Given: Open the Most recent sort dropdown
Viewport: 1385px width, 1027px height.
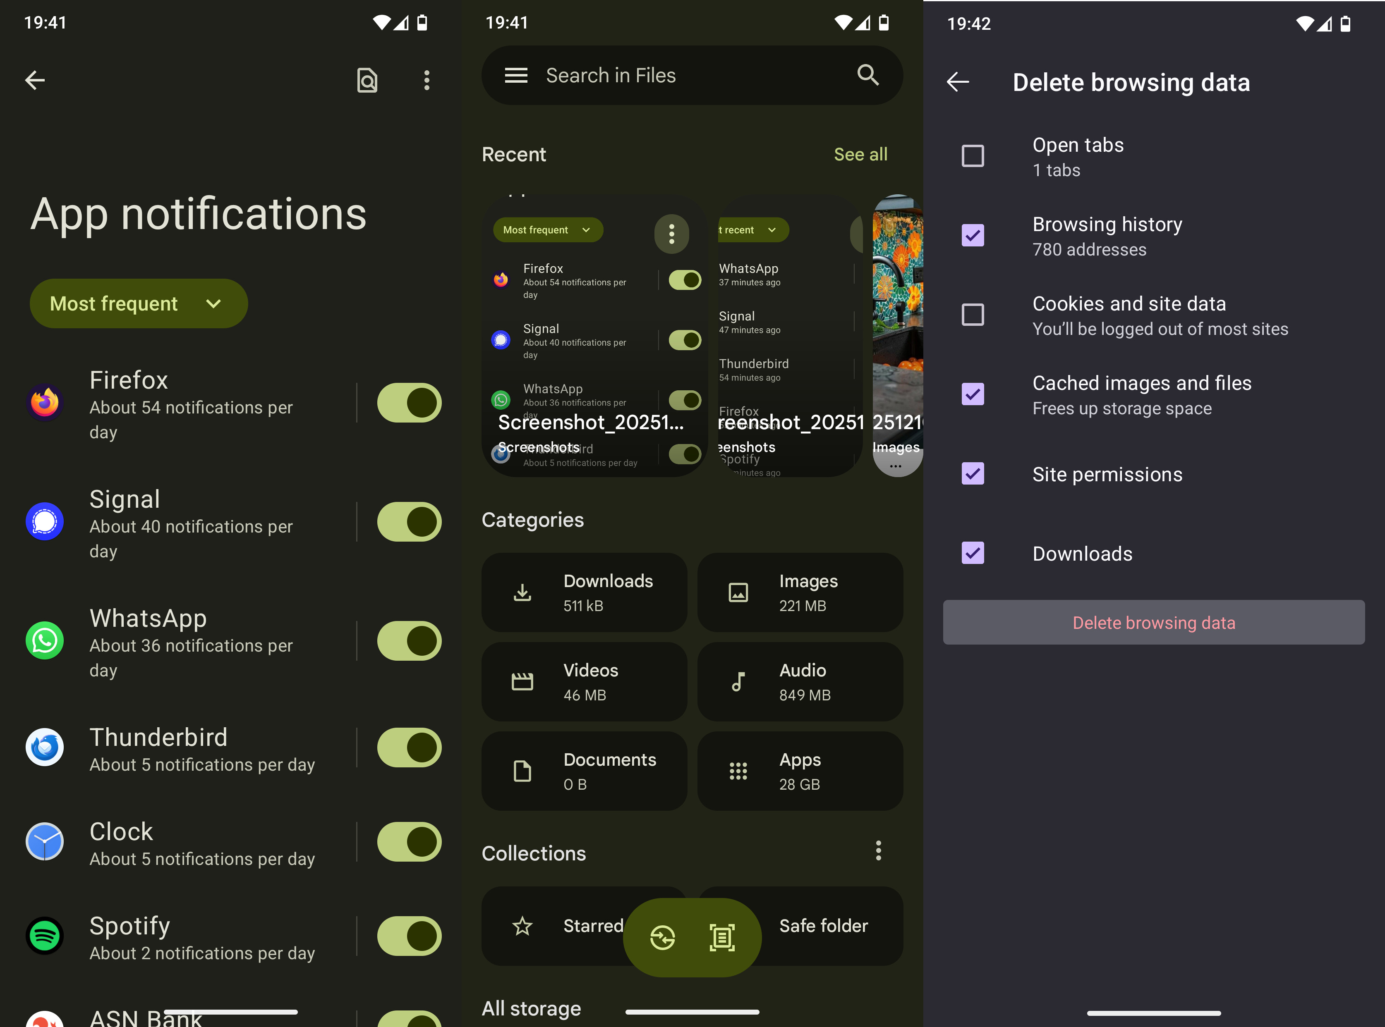Looking at the screenshot, I should tap(750, 229).
